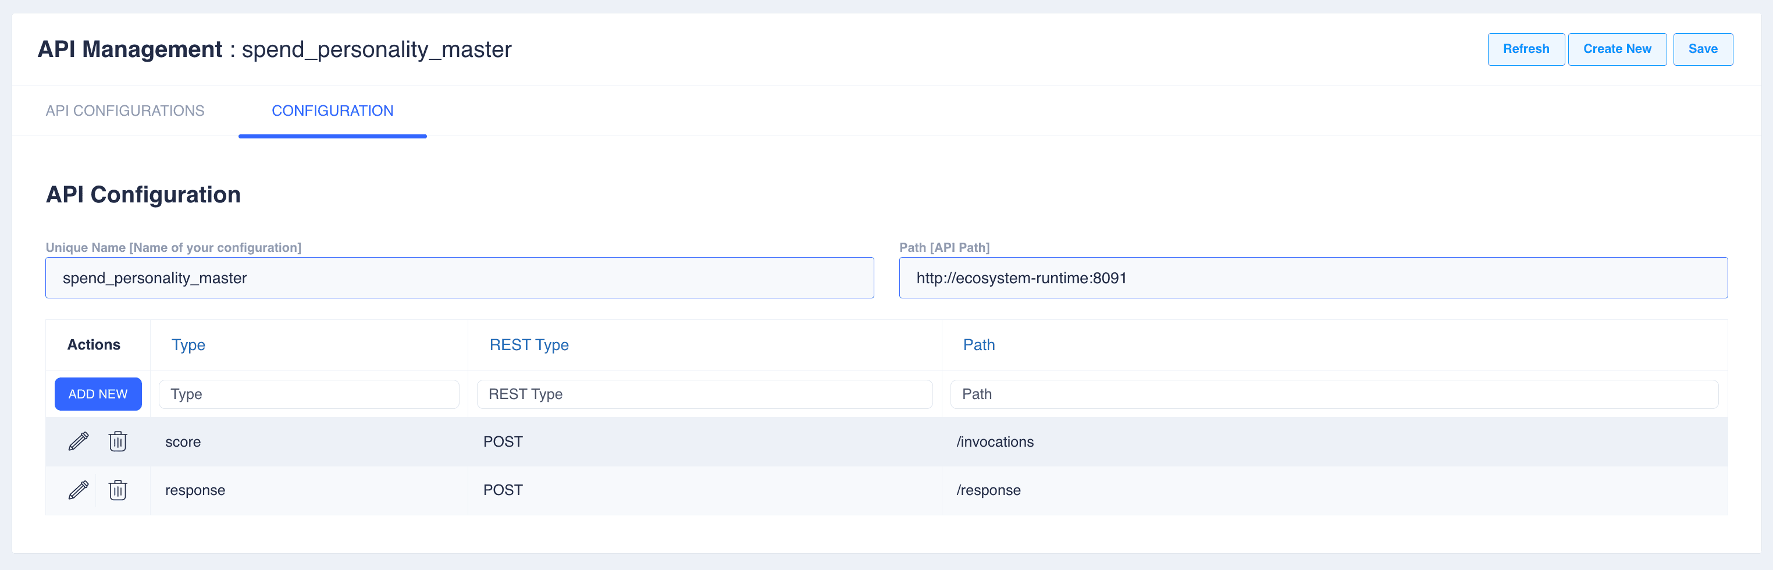Sort by the Path column header
Image resolution: width=1773 pixels, height=570 pixels.
click(x=978, y=345)
